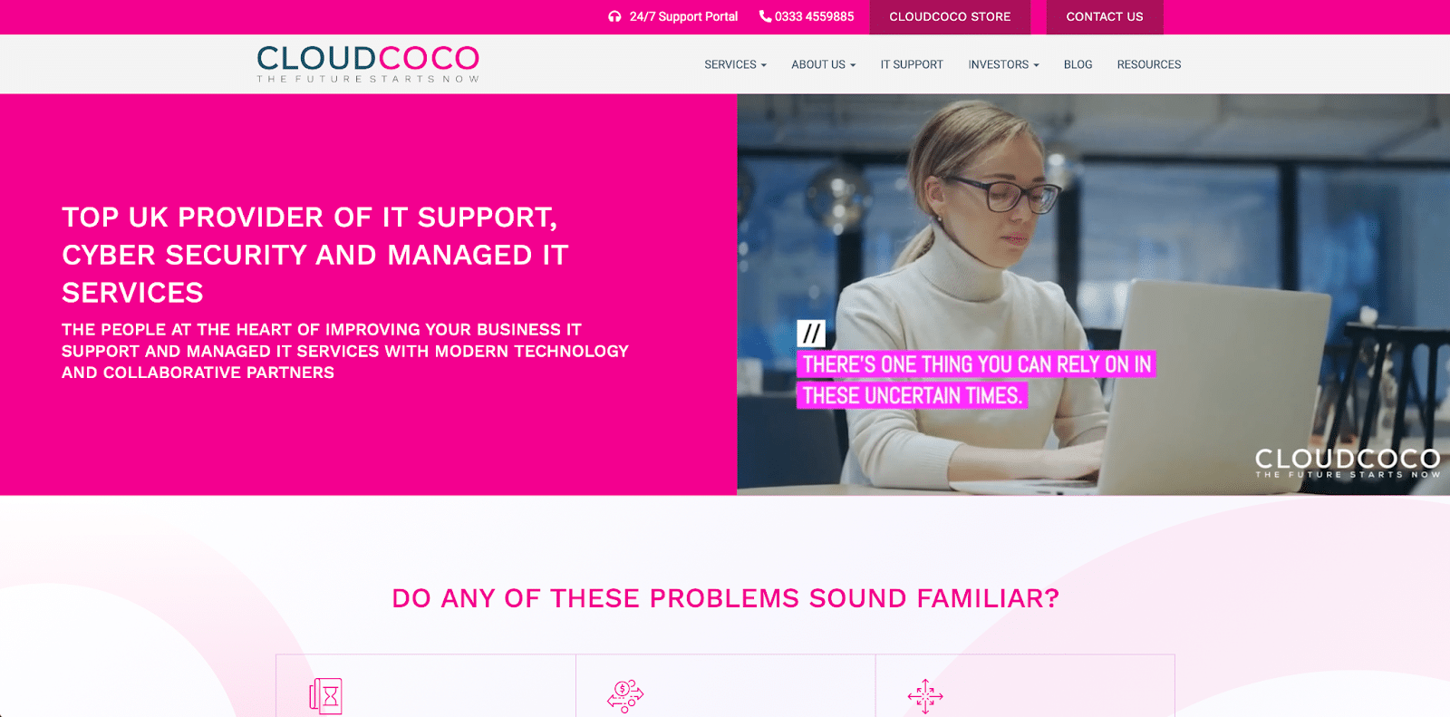Expand the Investors dropdown menu
This screenshot has width=1450, height=717.
pyautogui.click(x=1003, y=64)
